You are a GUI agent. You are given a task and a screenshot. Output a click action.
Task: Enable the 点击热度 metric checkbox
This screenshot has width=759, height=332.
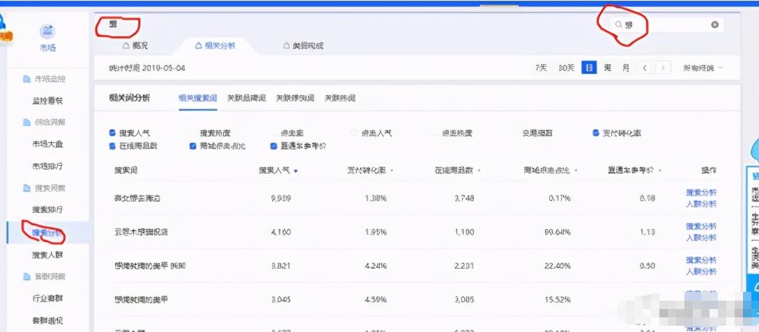click(x=434, y=133)
